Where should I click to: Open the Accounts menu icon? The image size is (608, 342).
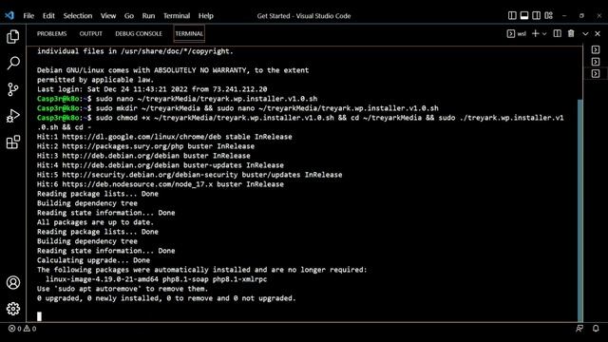pyautogui.click(x=13, y=283)
